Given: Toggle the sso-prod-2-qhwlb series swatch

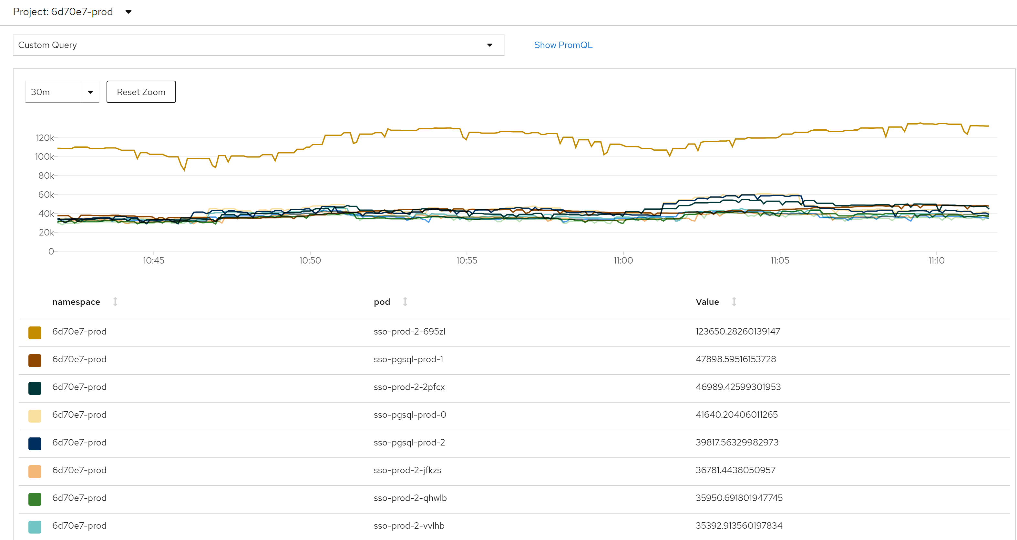Looking at the screenshot, I should point(35,499).
